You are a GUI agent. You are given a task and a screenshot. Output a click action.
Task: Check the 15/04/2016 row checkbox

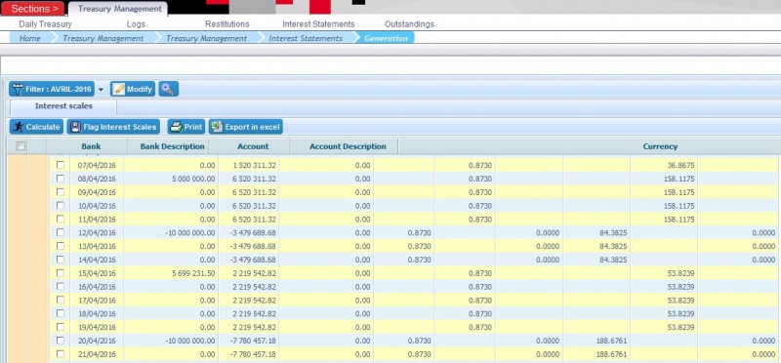coord(61,272)
